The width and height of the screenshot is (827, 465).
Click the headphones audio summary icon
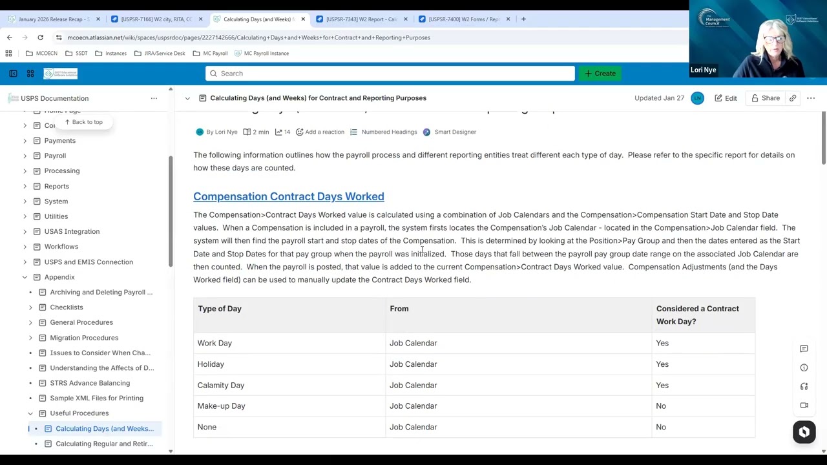(x=804, y=386)
